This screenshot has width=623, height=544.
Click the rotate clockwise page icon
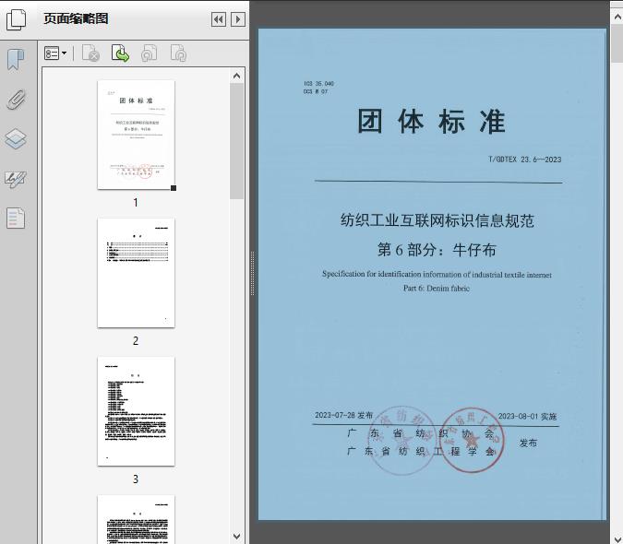click(178, 53)
